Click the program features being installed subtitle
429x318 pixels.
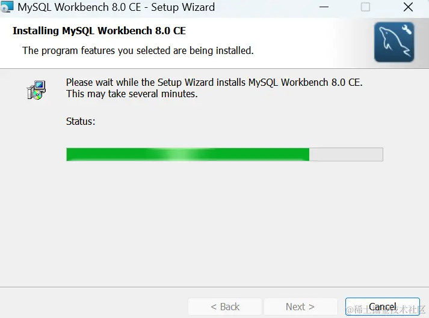(x=138, y=51)
